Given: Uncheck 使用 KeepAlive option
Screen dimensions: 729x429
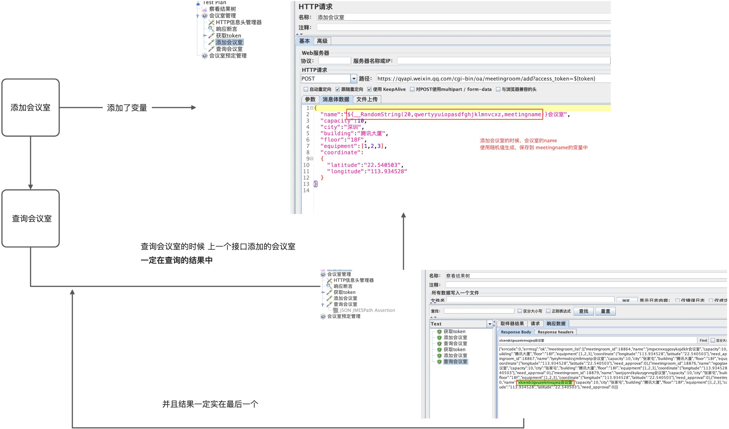Looking at the screenshot, I should (370, 90).
